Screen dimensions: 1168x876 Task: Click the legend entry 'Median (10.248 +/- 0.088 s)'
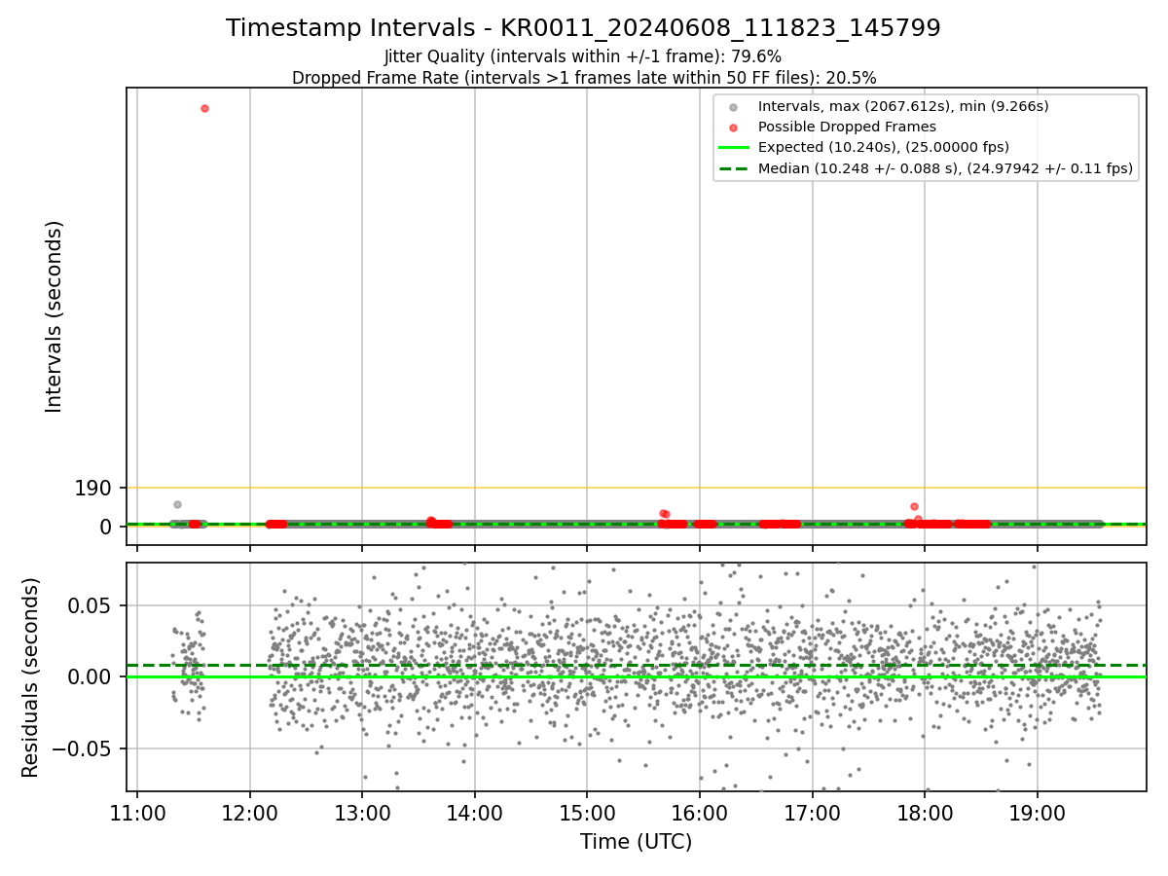coord(945,168)
